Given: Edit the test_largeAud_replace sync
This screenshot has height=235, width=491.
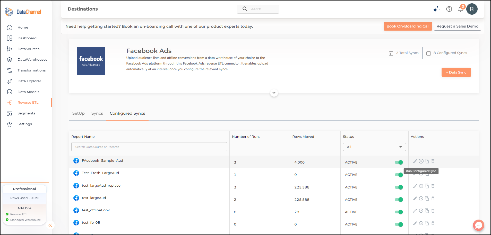Looking at the screenshot, I should (x=415, y=186).
